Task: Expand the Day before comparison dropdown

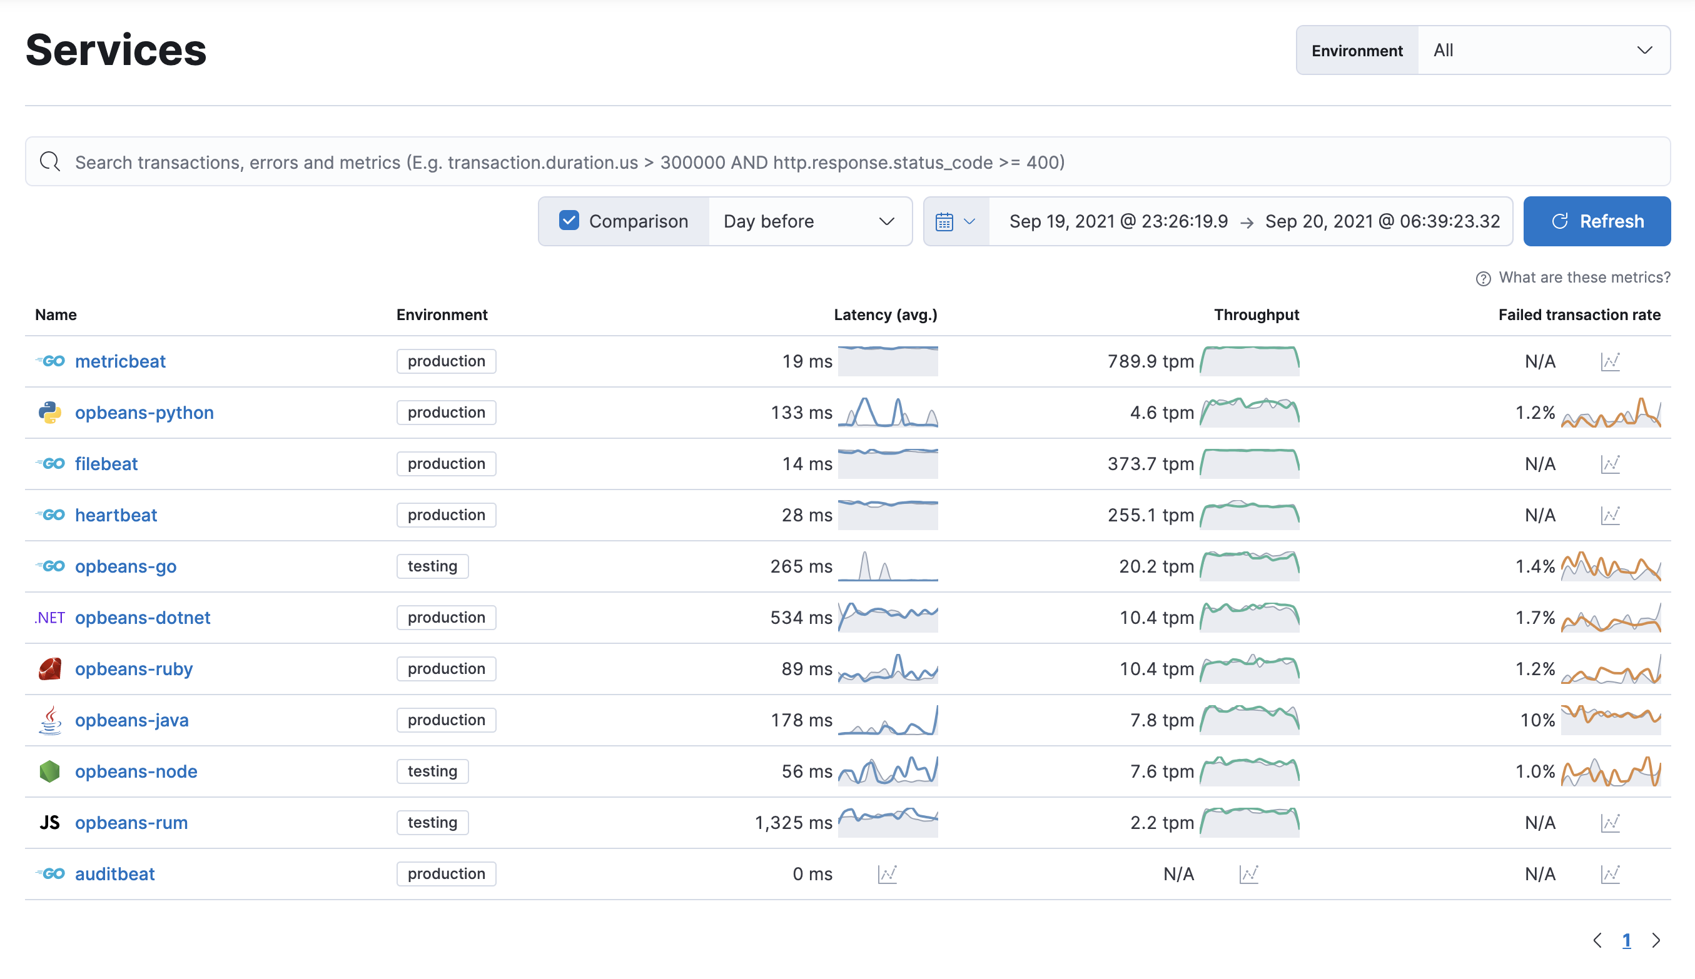Action: [x=808, y=221]
